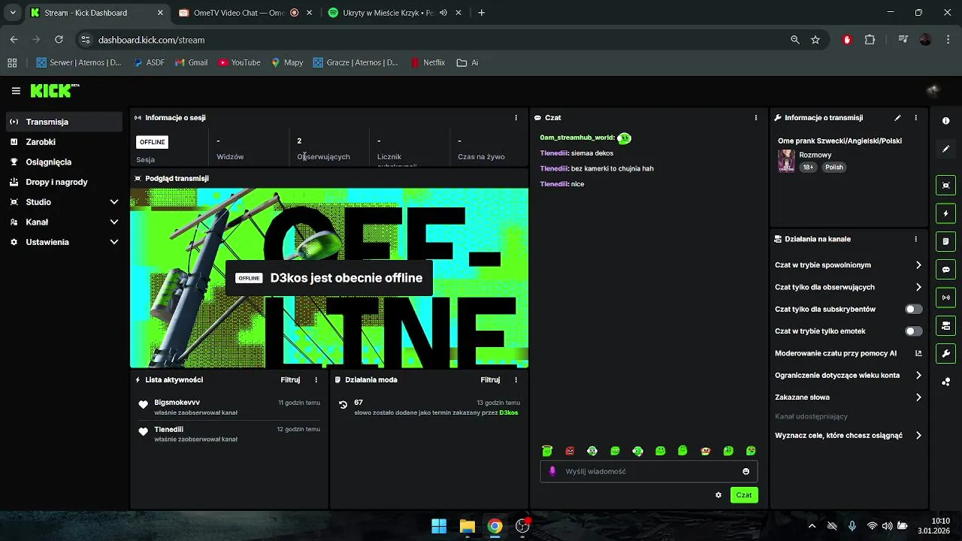Click the 18+ tag in stream info
Image resolution: width=962 pixels, height=541 pixels.
[x=808, y=168]
